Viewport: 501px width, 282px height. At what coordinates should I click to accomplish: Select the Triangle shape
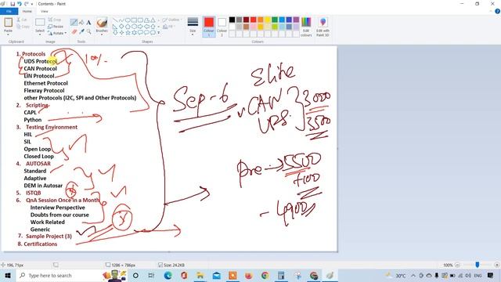(153, 20)
